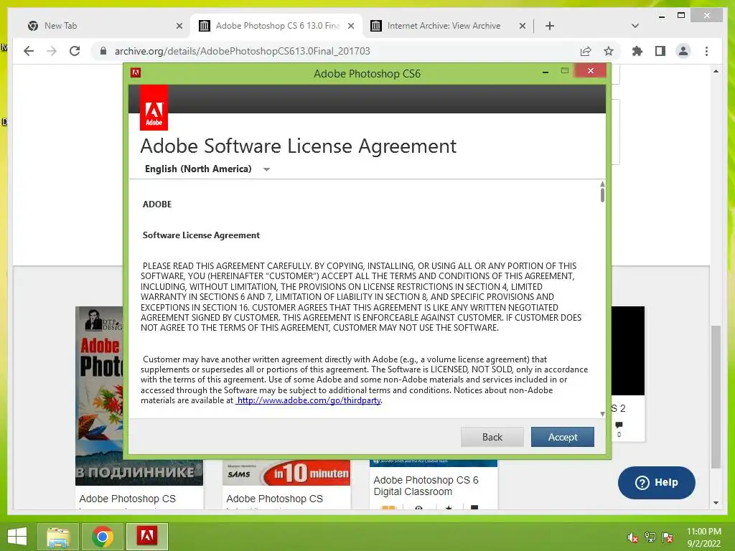Viewport: 735px width, 551px height.
Task: Open the English (North America) language dropdown
Action: click(x=207, y=169)
